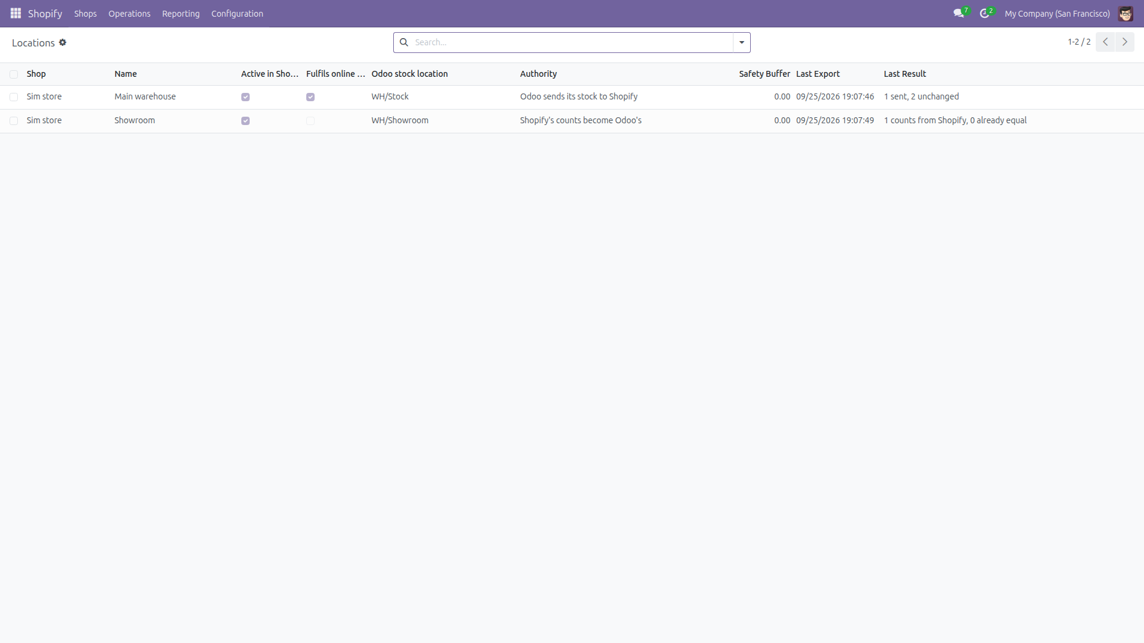Click the Locations gear settings icon
The width and height of the screenshot is (1144, 643).
click(x=63, y=42)
